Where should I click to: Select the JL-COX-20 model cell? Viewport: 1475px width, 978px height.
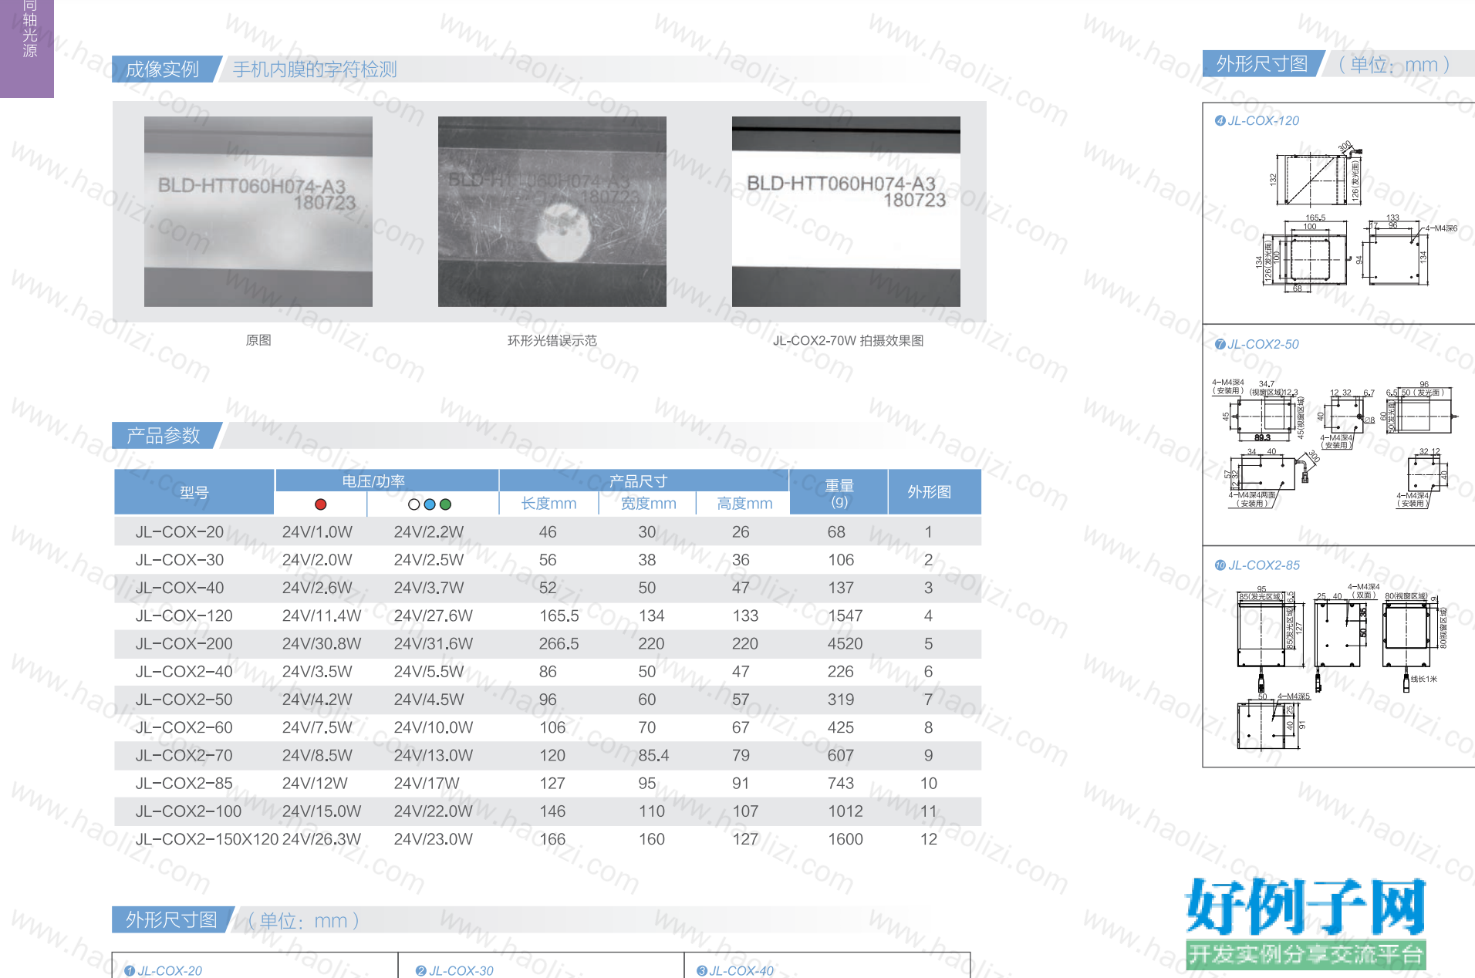180,532
